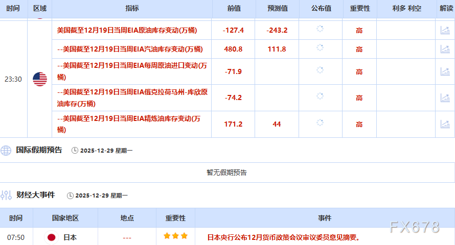Click sliders icon beside 财经大事件
Image resolution: width=455 pixels, height=245 pixels.
(x=6, y=195)
